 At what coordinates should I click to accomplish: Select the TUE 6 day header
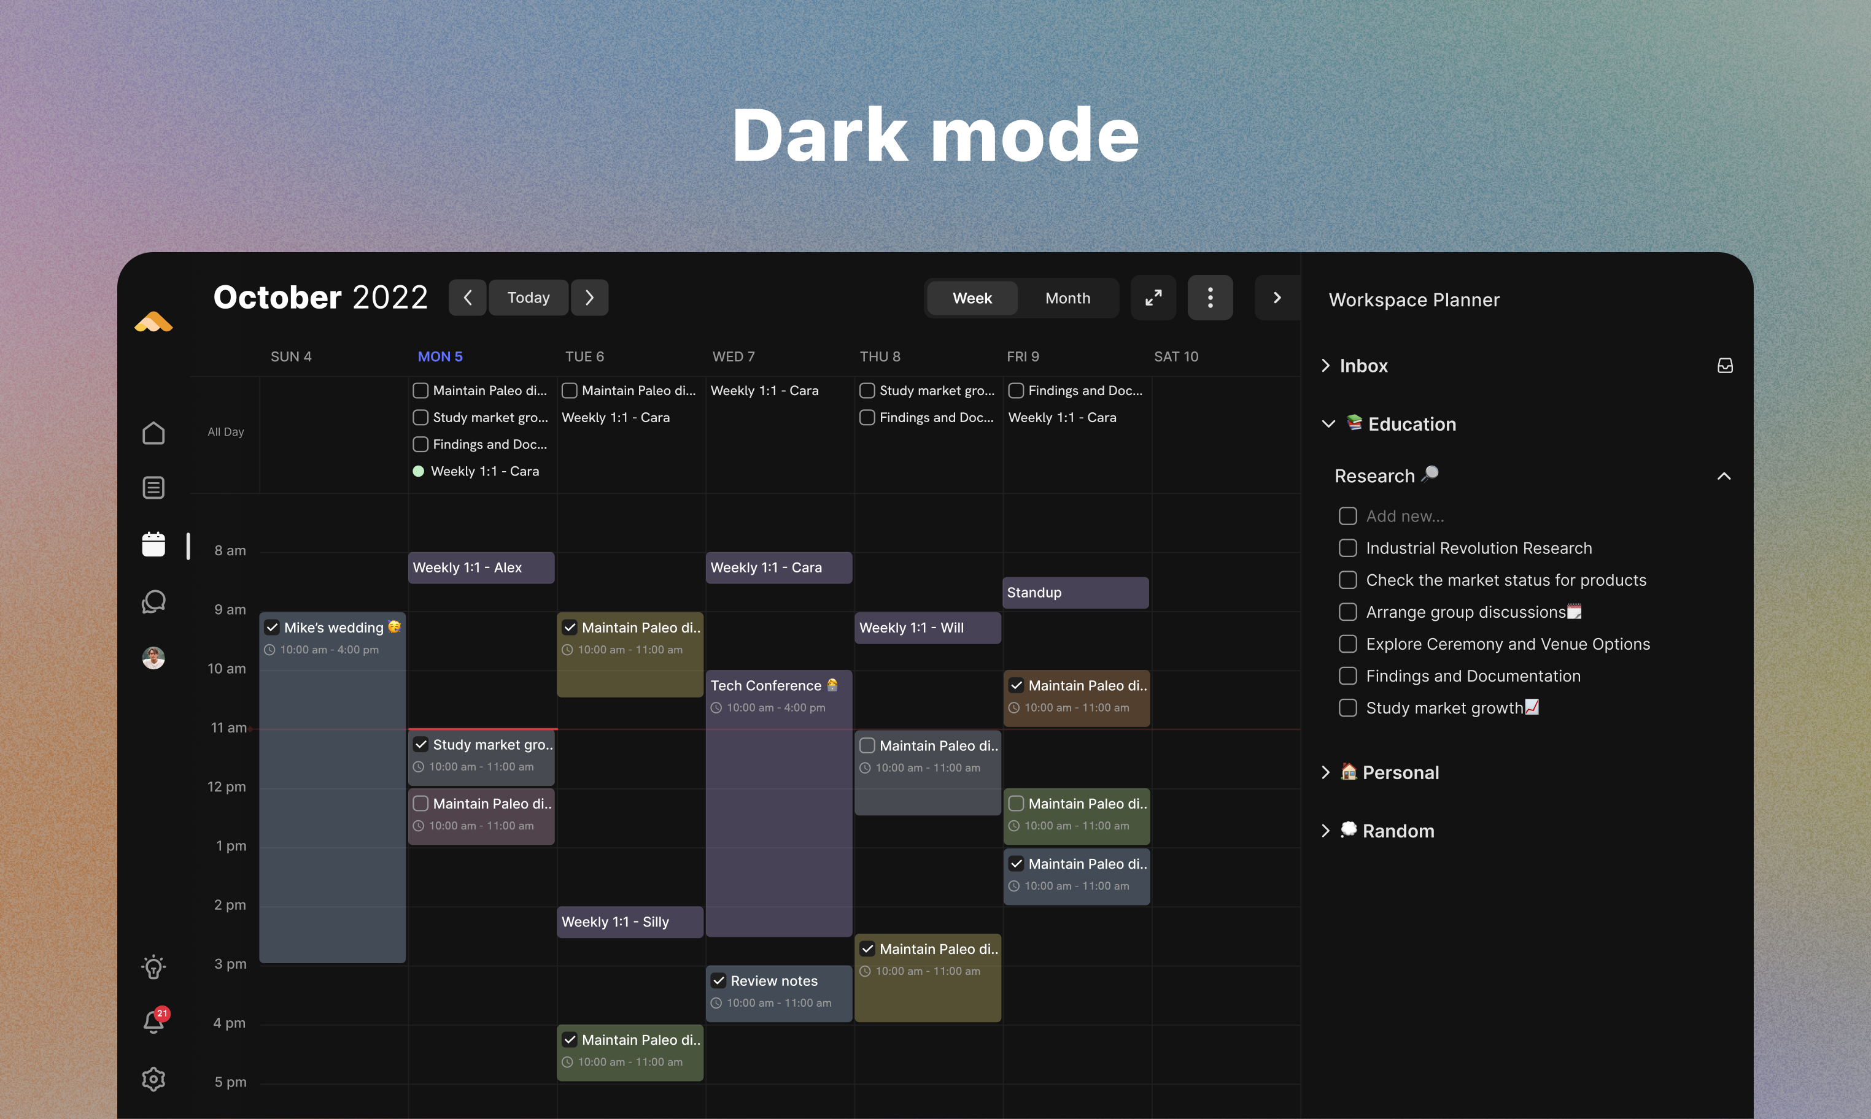coord(584,356)
